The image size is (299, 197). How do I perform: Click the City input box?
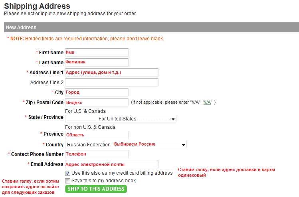tap(96, 93)
